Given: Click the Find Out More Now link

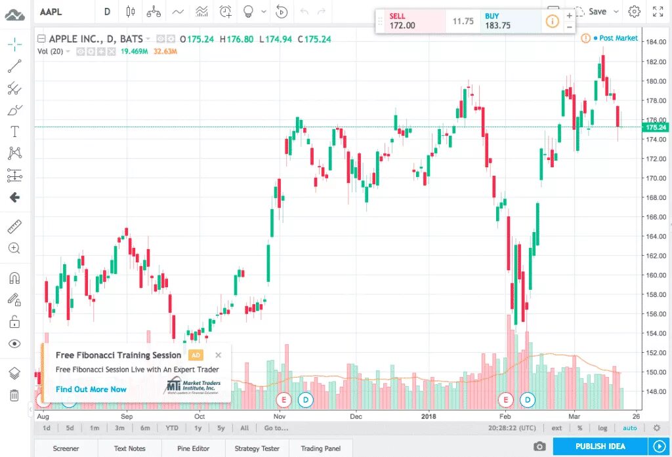Looking at the screenshot, I should tap(91, 389).
